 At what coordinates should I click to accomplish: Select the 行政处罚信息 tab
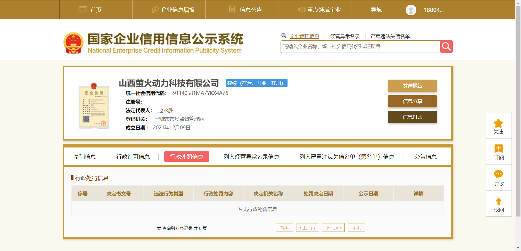[x=187, y=157]
